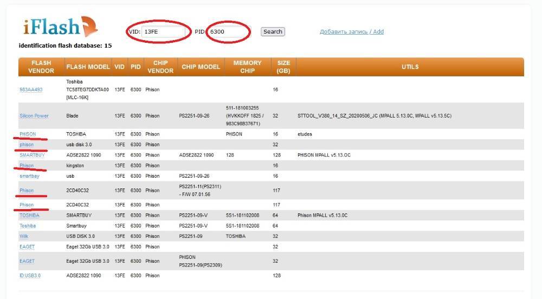The width and height of the screenshot is (542, 299).
Task: Open the SMARTBUY vendor link
Action: [x=32, y=155]
